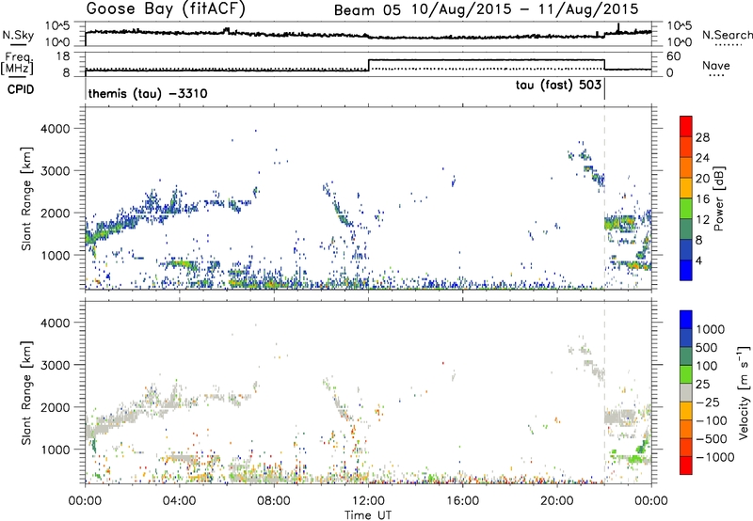Viewport: 753px width, 521px height.
Task: Click the 60 tick on Nave axis
Action: coord(674,56)
